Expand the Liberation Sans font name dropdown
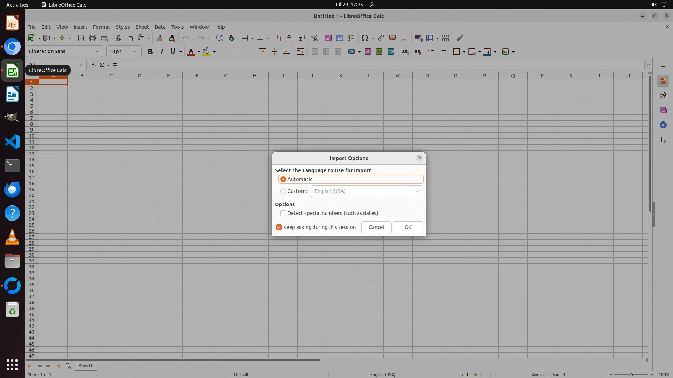This screenshot has height=378, width=673. click(97, 51)
